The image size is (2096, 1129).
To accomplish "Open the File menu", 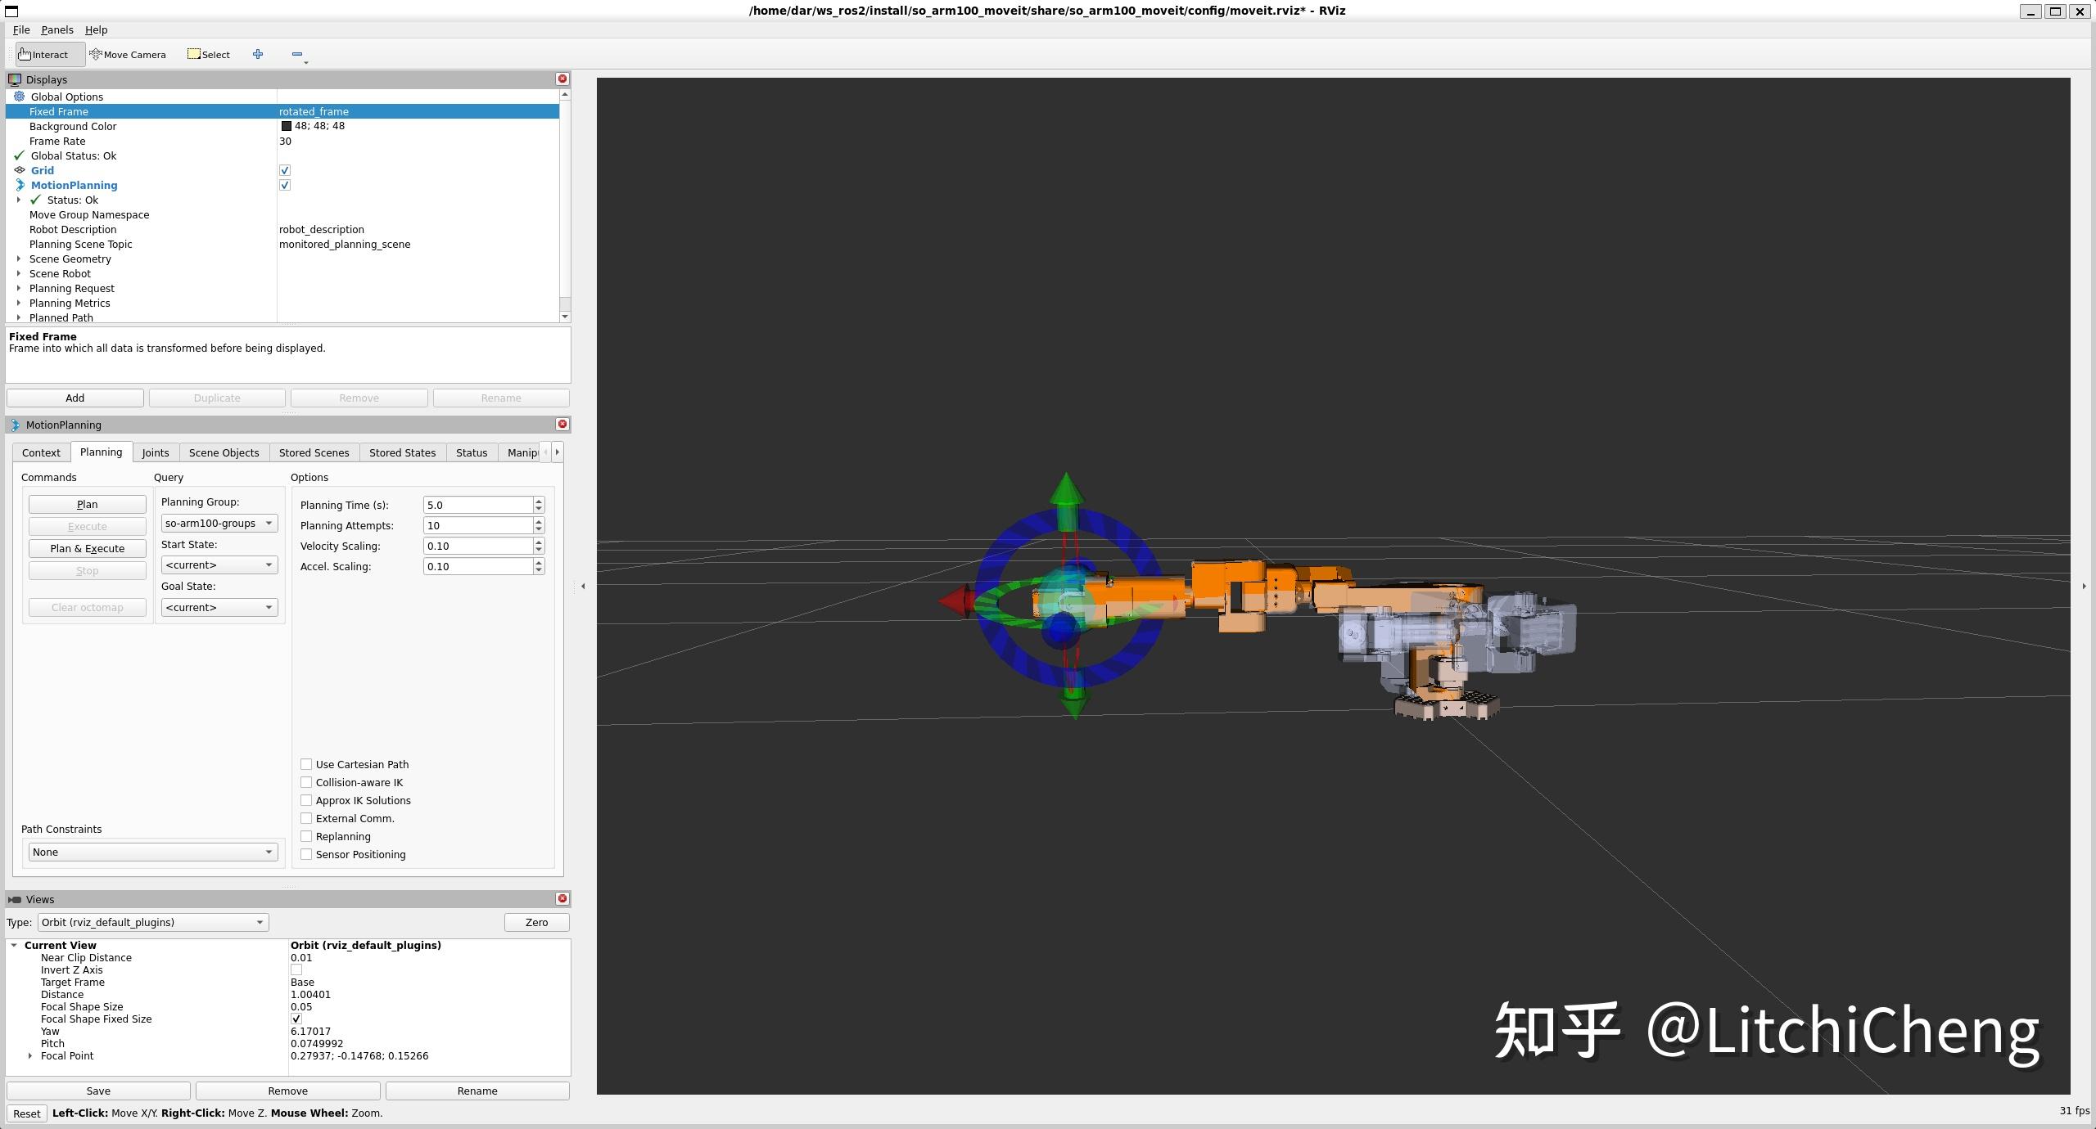I will click(21, 29).
